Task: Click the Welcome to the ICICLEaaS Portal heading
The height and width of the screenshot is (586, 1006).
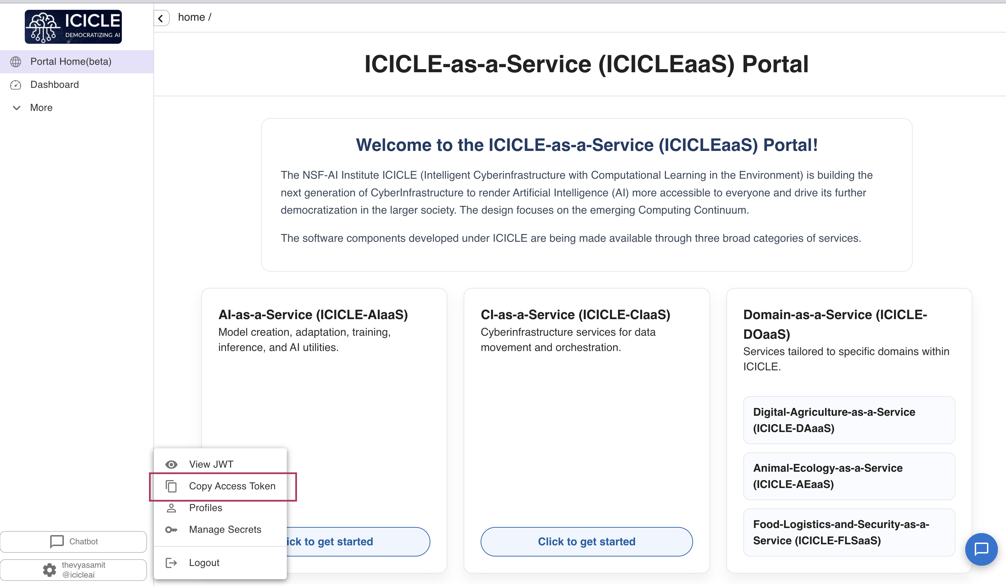Action: [x=586, y=145]
